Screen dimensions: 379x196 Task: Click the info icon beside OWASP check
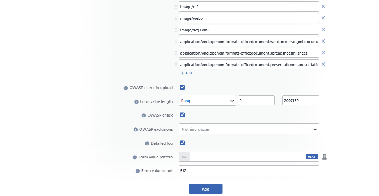coord(144,116)
